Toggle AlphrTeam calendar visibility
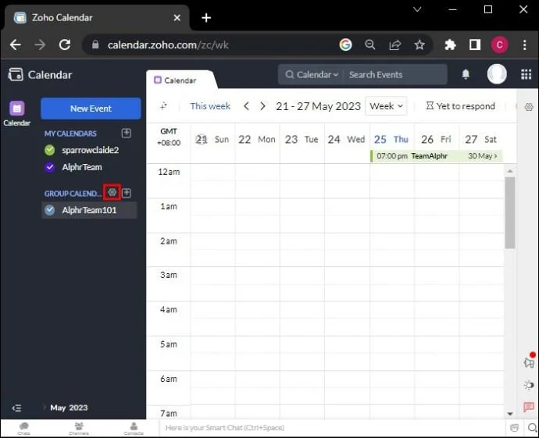 50,167
